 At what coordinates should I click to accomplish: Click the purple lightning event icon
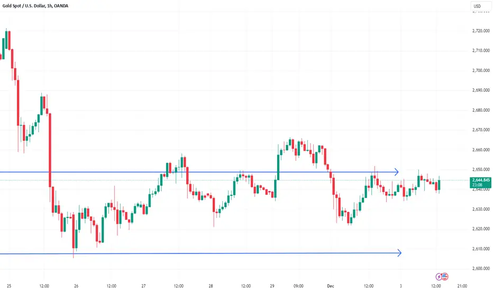tap(439, 277)
